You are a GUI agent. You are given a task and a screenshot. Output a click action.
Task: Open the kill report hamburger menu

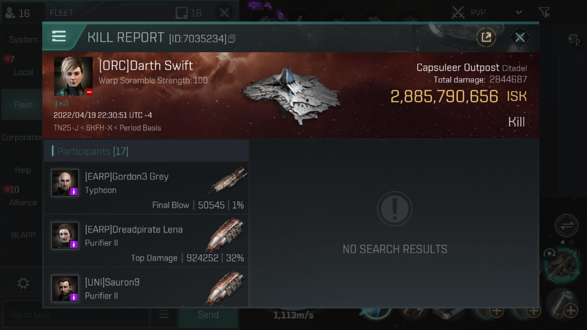coord(59,36)
